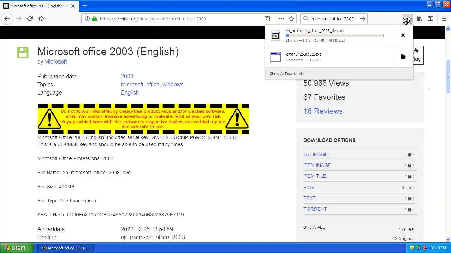The image size is (451, 253).
Task: Open the browser home page
Action: tap(41, 19)
